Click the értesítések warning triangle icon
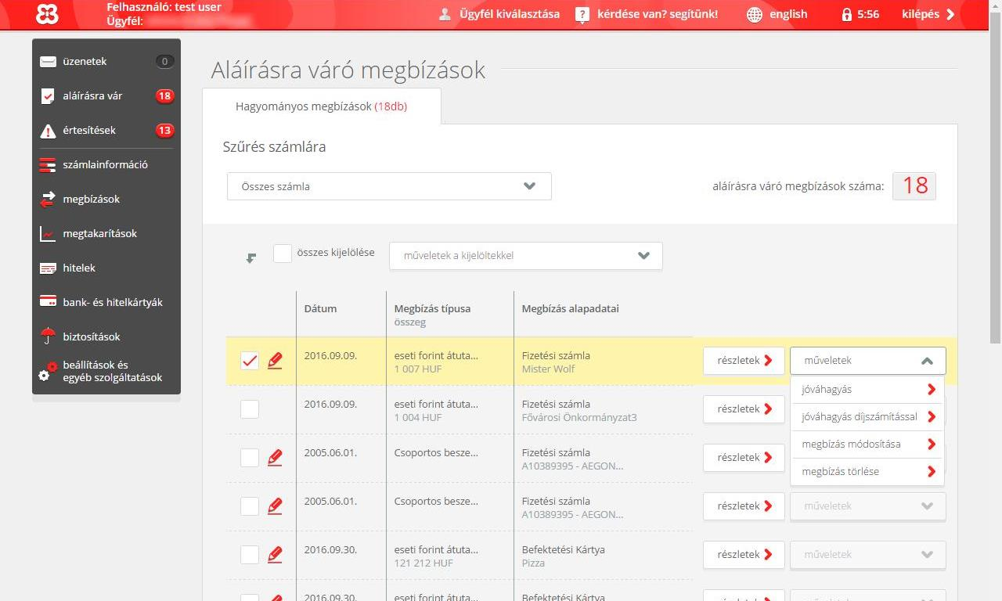 pyautogui.click(x=48, y=131)
